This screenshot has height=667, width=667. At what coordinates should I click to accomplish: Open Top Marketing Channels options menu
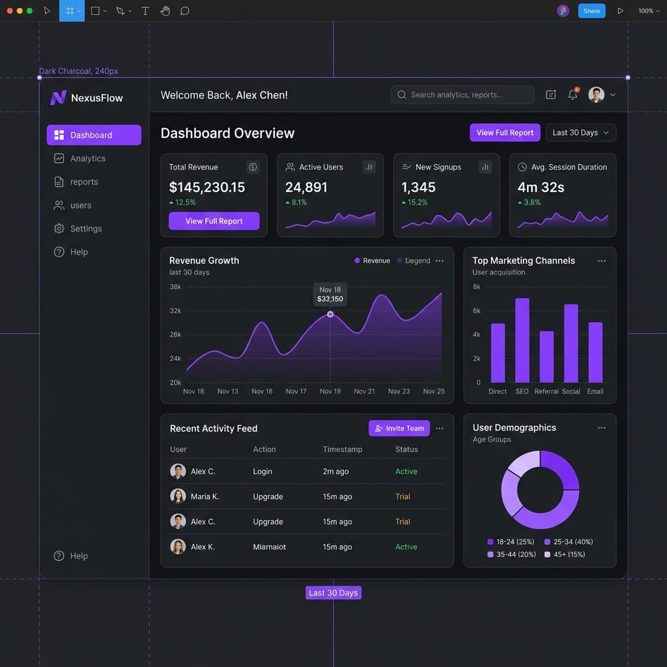(601, 261)
